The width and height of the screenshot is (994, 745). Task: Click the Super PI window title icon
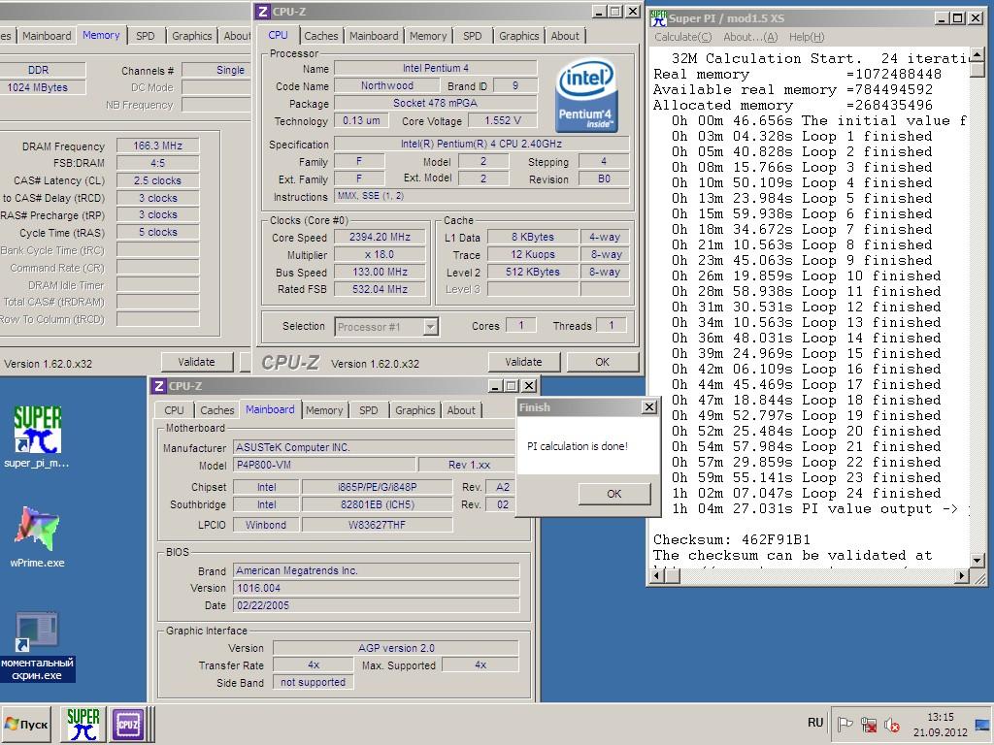(658, 17)
